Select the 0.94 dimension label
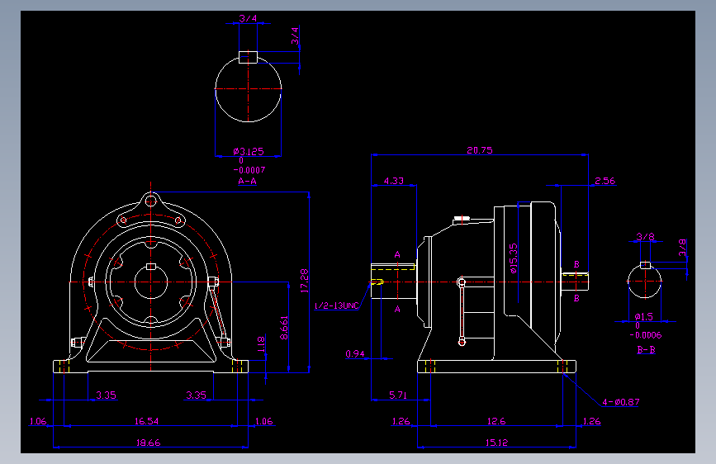The image size is (716, 464). click(355, 354)
